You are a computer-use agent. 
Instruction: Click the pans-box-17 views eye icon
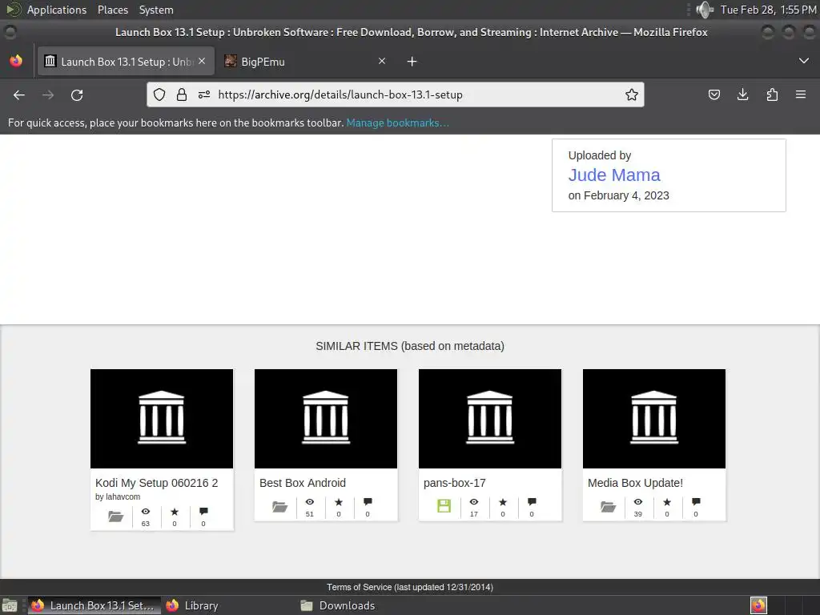coord(474,501)
